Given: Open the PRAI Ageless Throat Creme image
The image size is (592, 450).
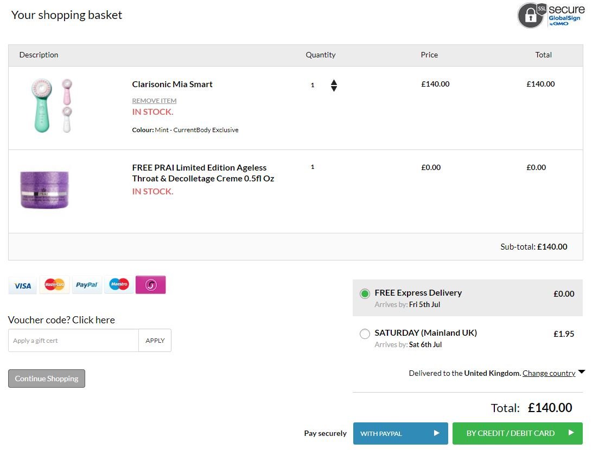Looking at the screenshot, I should pyautogui.click(x=44, y=190).
